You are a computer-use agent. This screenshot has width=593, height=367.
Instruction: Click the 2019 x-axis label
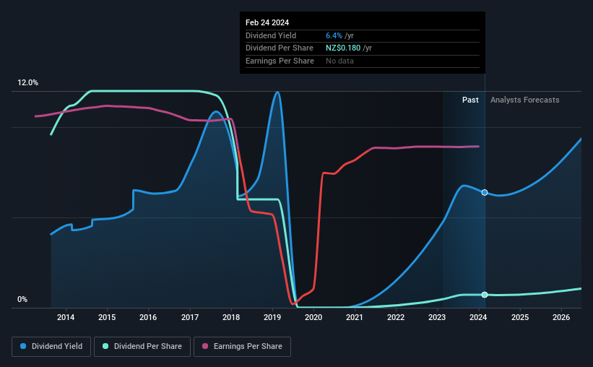click(272, 317)
